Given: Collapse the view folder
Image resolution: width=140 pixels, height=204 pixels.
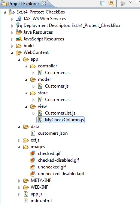Looking at the screenshot, I should coord(27,107).
